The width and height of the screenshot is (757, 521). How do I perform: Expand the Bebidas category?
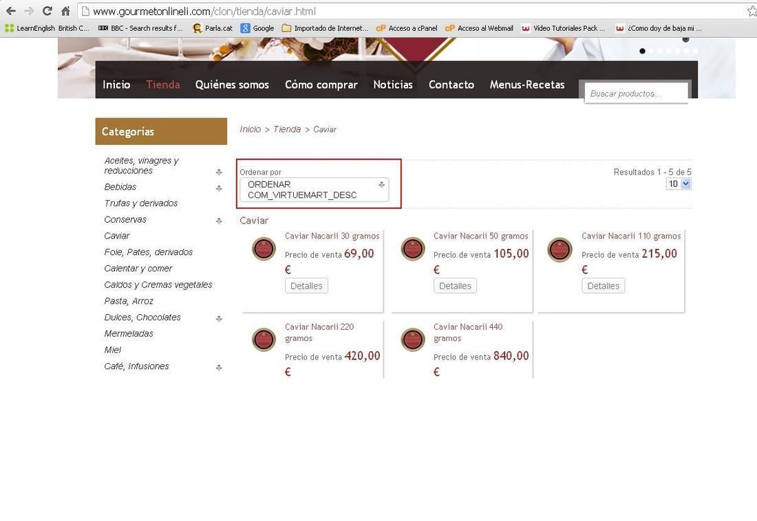tap(219, 188)
